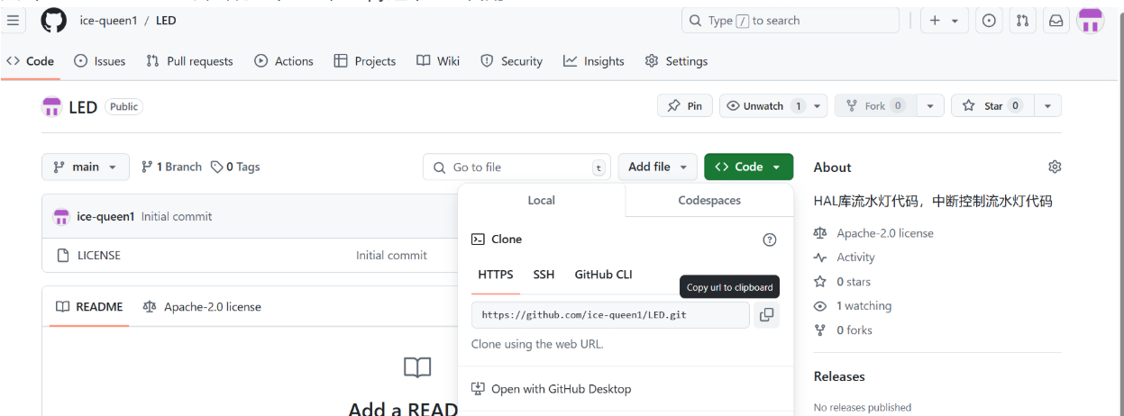Open the LICENSE file
Image resolution: width=1124 pixels, height=416 pixels.
click(x=99, y=255)
